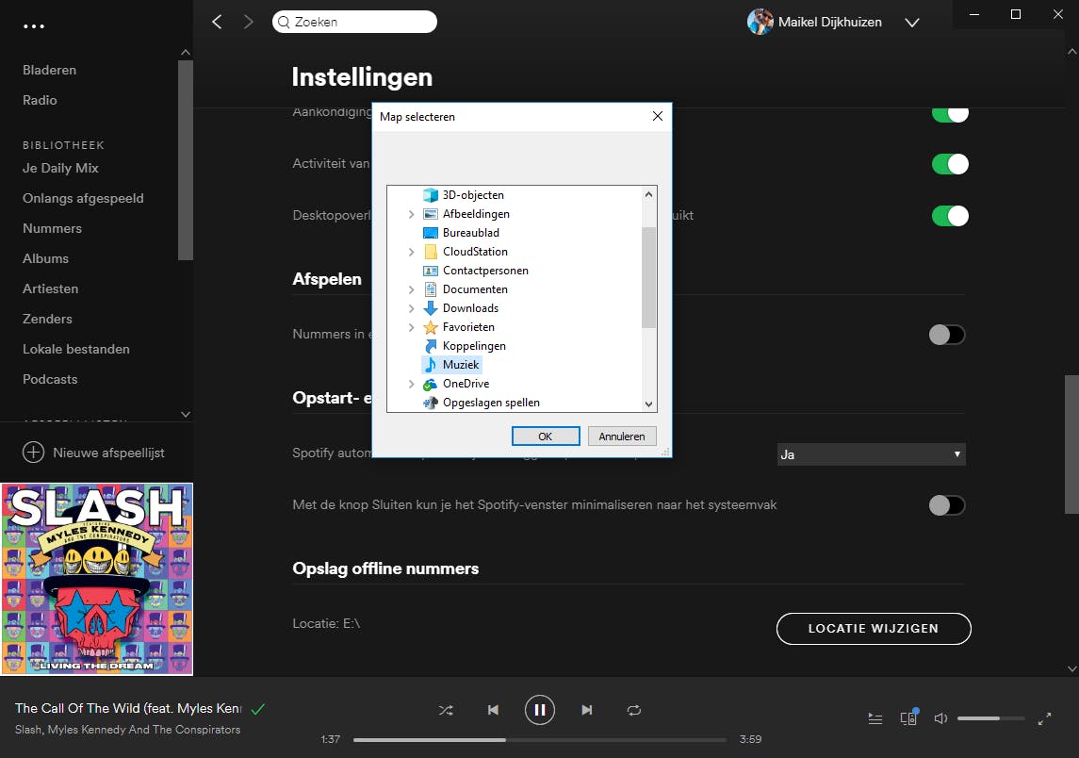1079x758 pixels.
Task: Open the user menu chevron
Action: [x=912, y=23]
